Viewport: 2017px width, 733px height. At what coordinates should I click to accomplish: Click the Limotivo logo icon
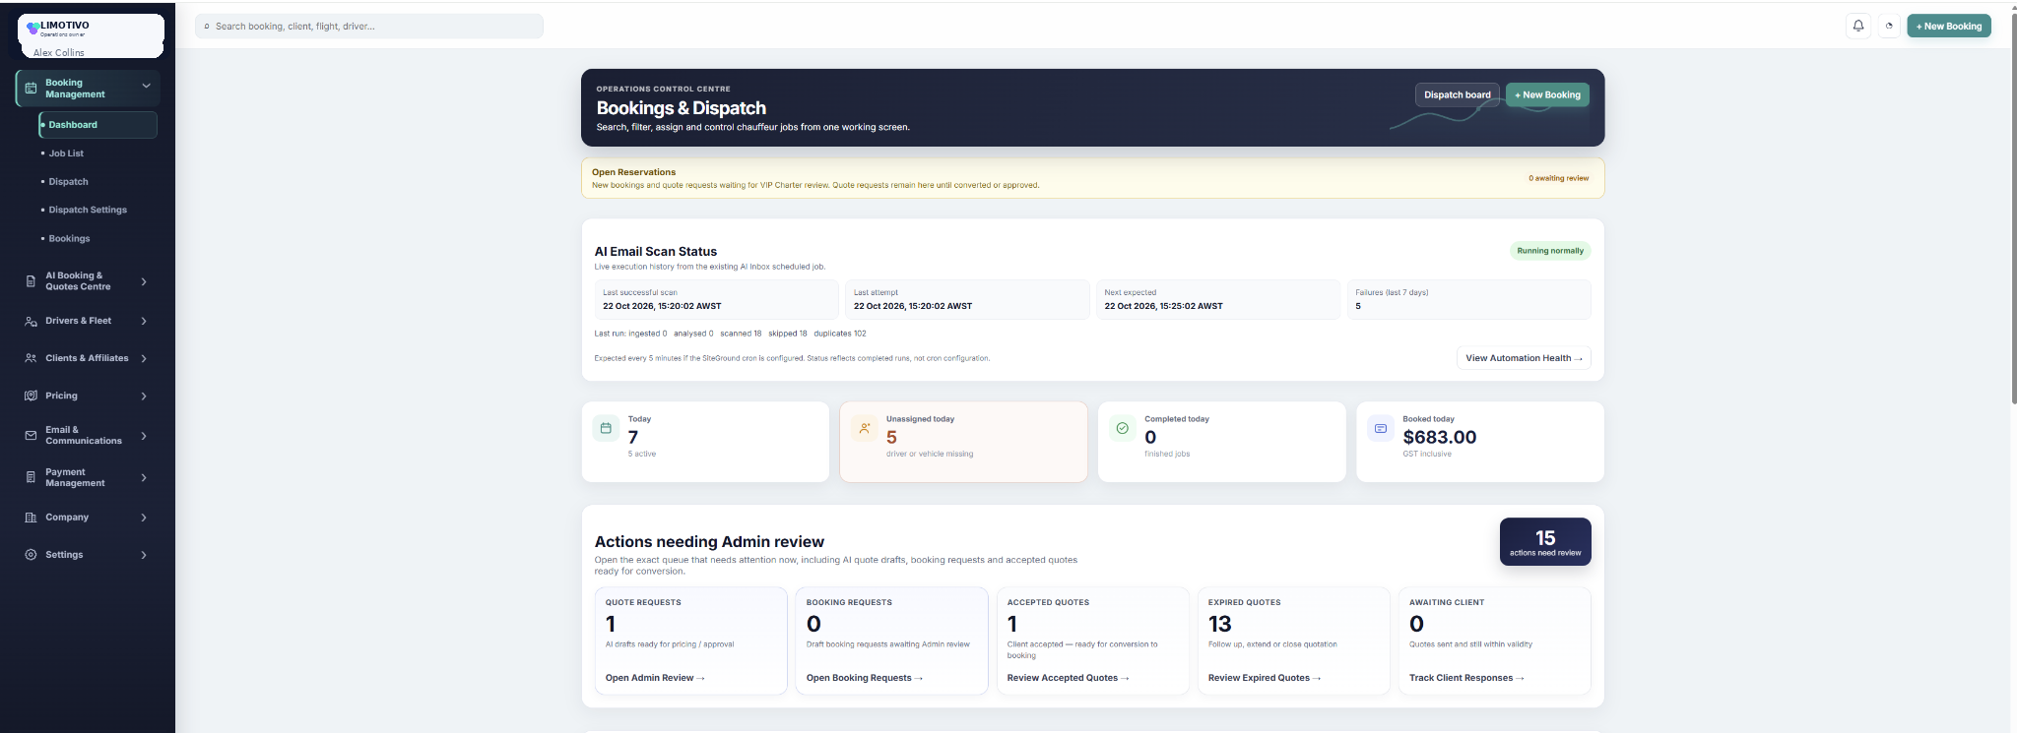pos(33,29)
